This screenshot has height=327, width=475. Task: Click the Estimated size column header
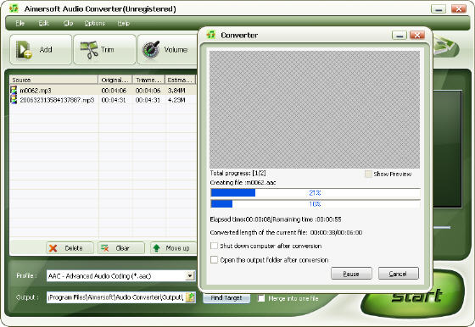180,80
